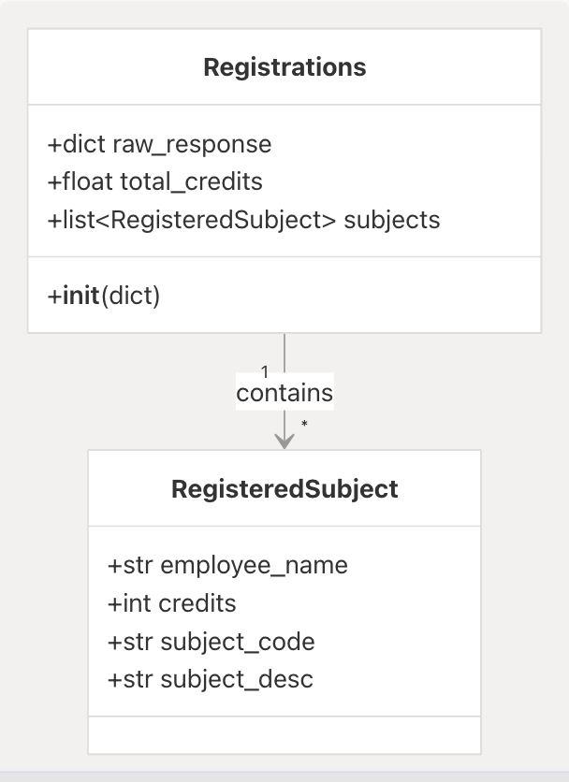Screen dimensions: 569x782
Task: Select the int credits attribute
Action: coord(173,603)
